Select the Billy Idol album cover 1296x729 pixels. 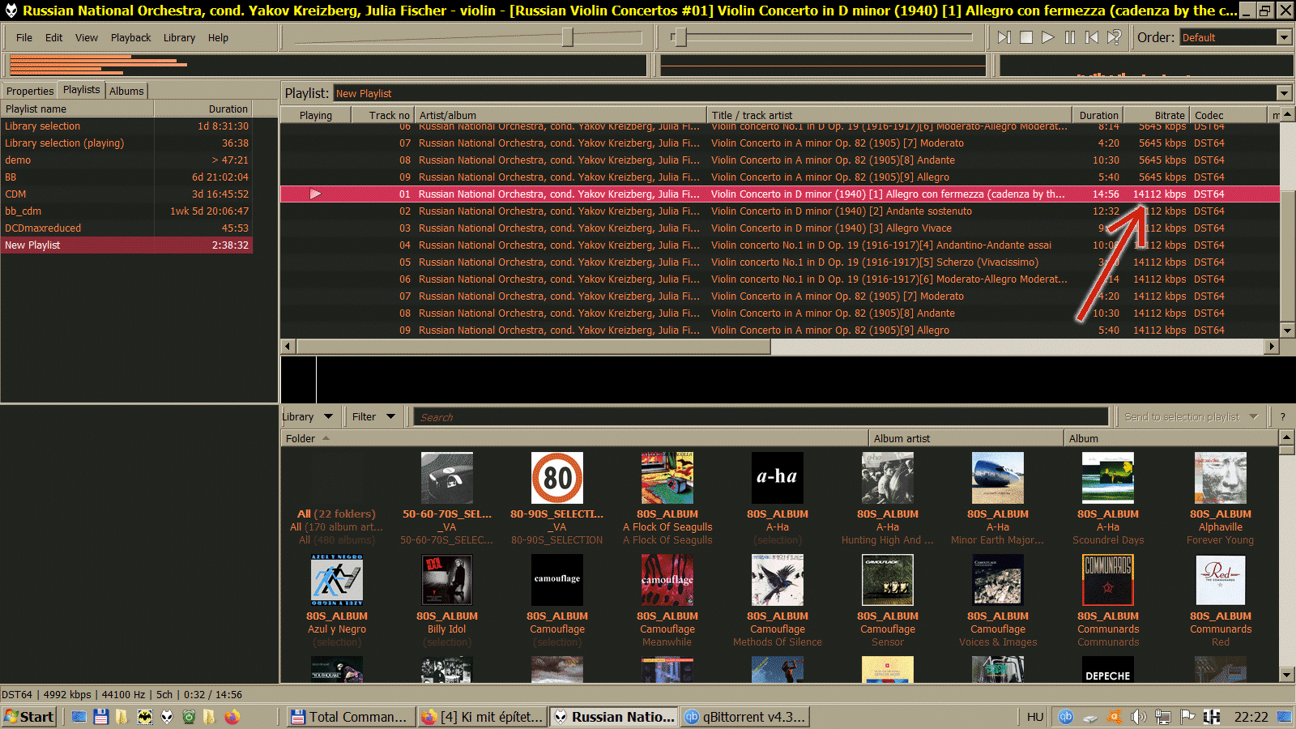(447, 580)
